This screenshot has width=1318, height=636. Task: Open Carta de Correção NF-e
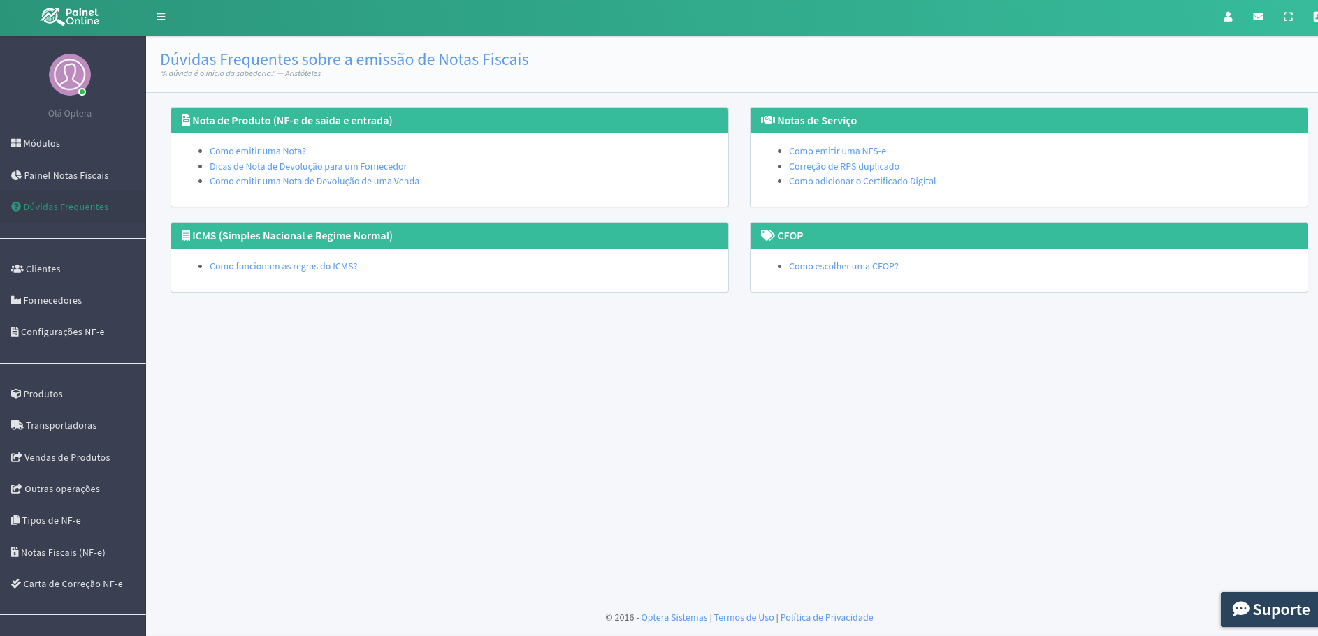pos(73,584)
